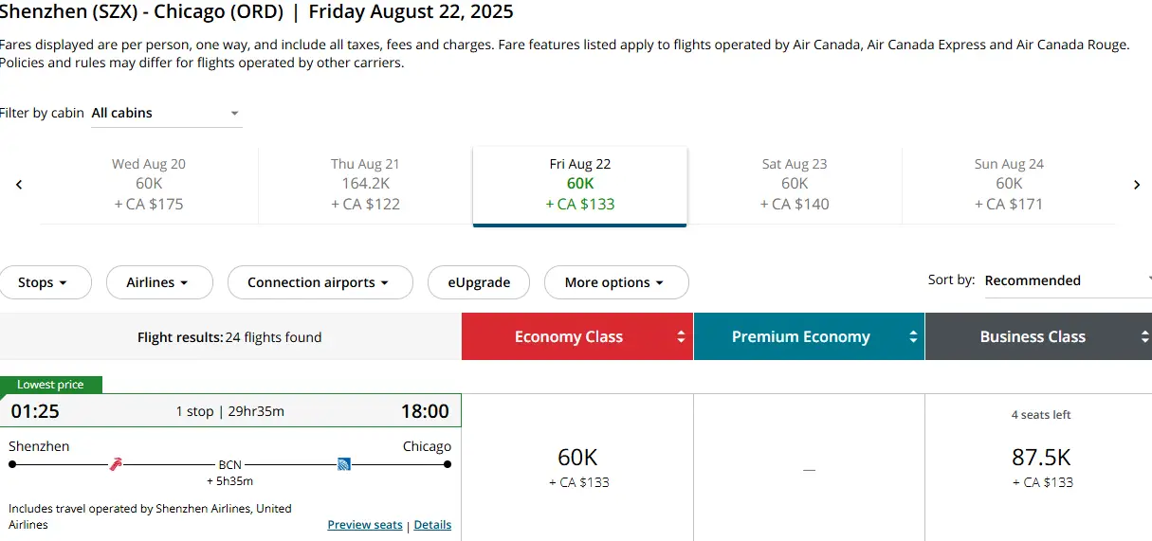Expand the Airlines filter
Screen dimensions: 1152x541
(157, 282)
